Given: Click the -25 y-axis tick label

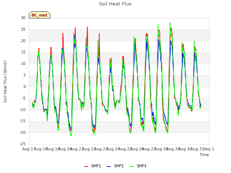Looking at the screenshot, I should (x=22, y=144).
